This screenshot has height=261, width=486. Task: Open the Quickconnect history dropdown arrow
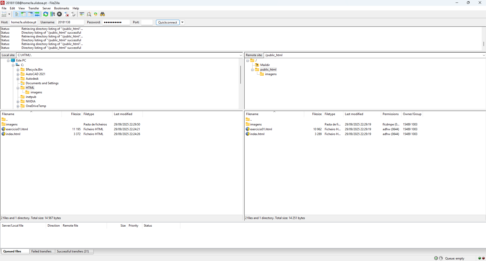pyautogui.click(x=182, y=22)
